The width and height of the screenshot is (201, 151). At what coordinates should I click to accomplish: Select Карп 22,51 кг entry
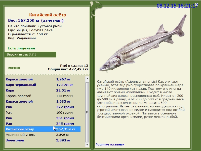(43, 90)
